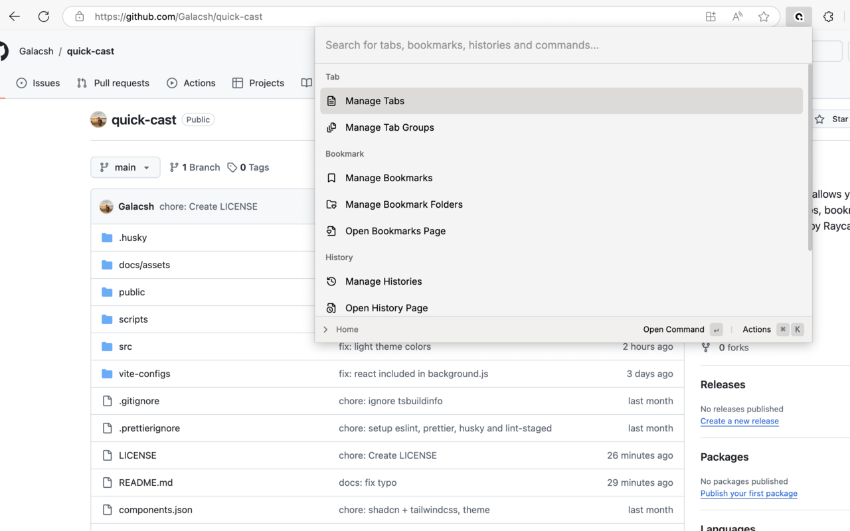Open the read aloud icon
Viewport: 850px width, 531px height.
[737, 17]
